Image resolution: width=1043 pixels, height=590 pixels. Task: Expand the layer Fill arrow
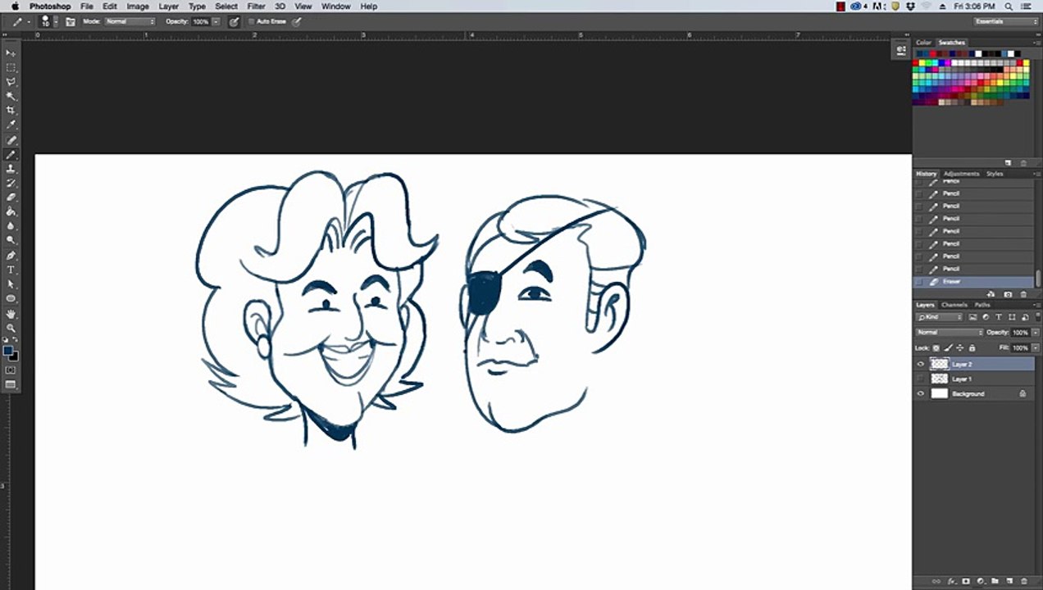1035,348
